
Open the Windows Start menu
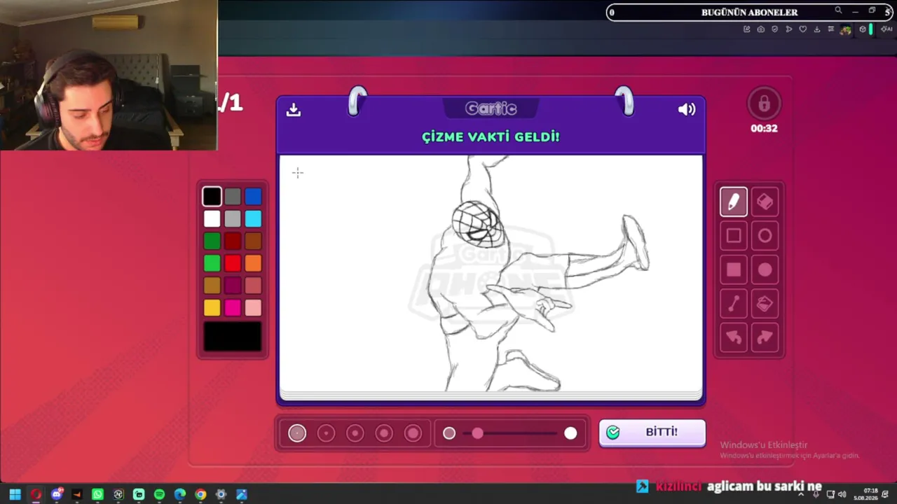(15, 495)
